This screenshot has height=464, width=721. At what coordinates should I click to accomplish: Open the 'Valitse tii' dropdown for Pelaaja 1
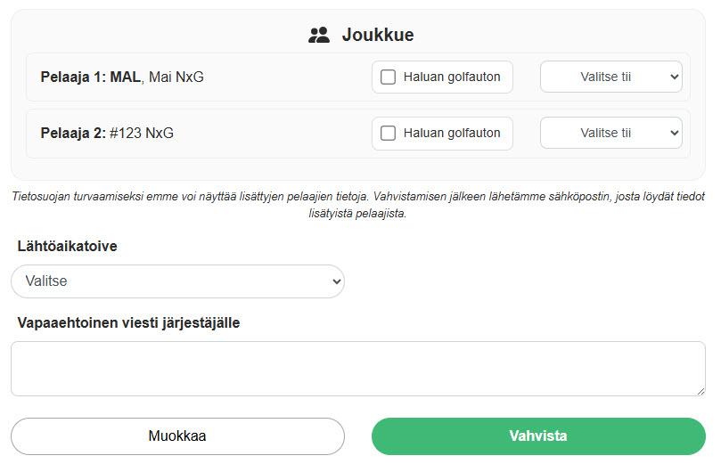(611, 77)
